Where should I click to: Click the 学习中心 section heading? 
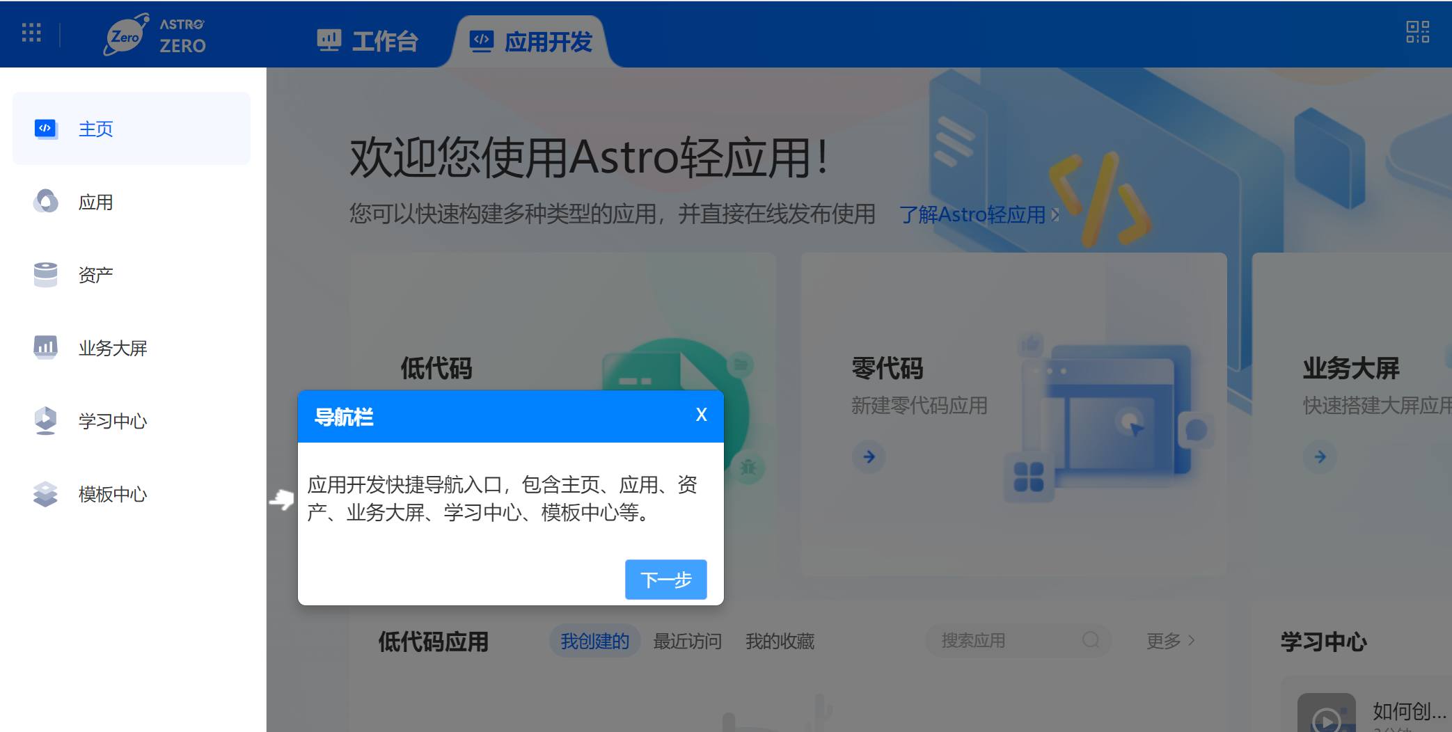1324,642
